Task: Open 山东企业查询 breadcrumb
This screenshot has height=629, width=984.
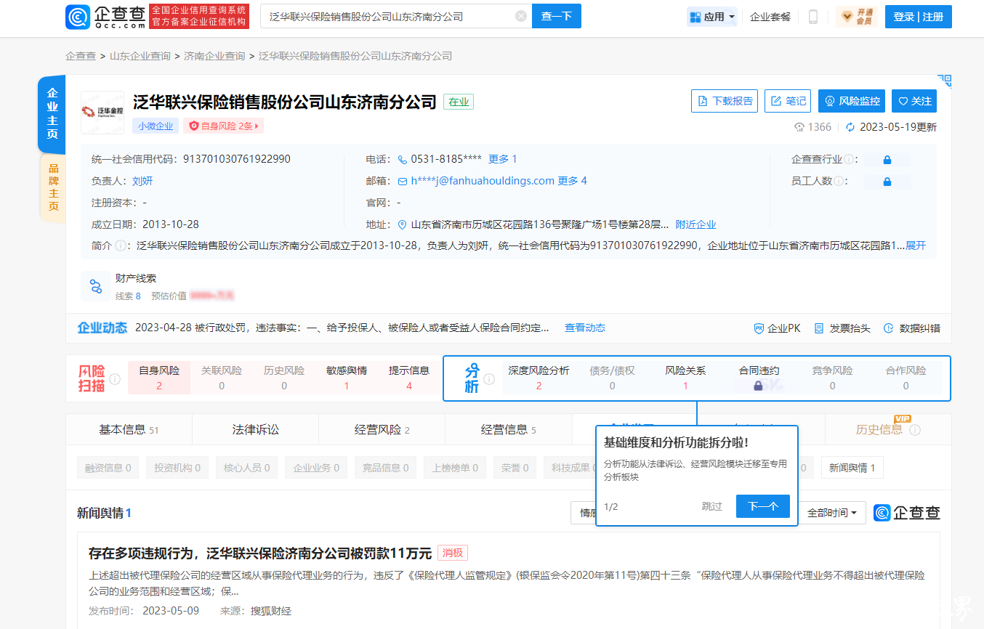Action: click(x=140, y=56)
